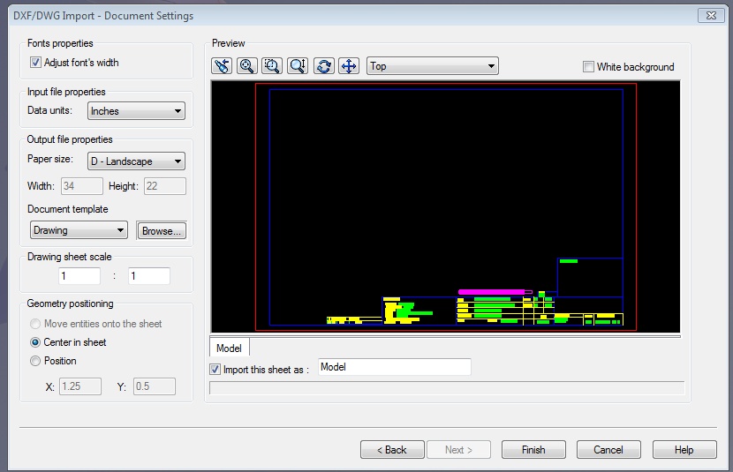
Task: Click the Rotate view icon
Action: 323,66
